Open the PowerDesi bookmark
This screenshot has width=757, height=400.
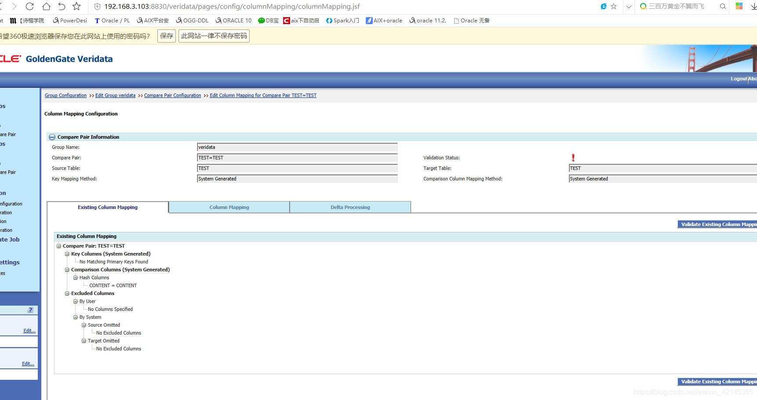pos(70,20)
